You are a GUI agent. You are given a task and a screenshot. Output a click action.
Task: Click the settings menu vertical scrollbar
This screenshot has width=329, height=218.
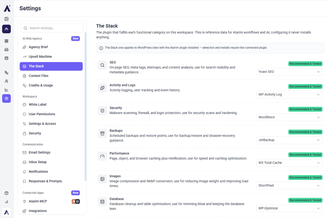click(x=85, y=107)
